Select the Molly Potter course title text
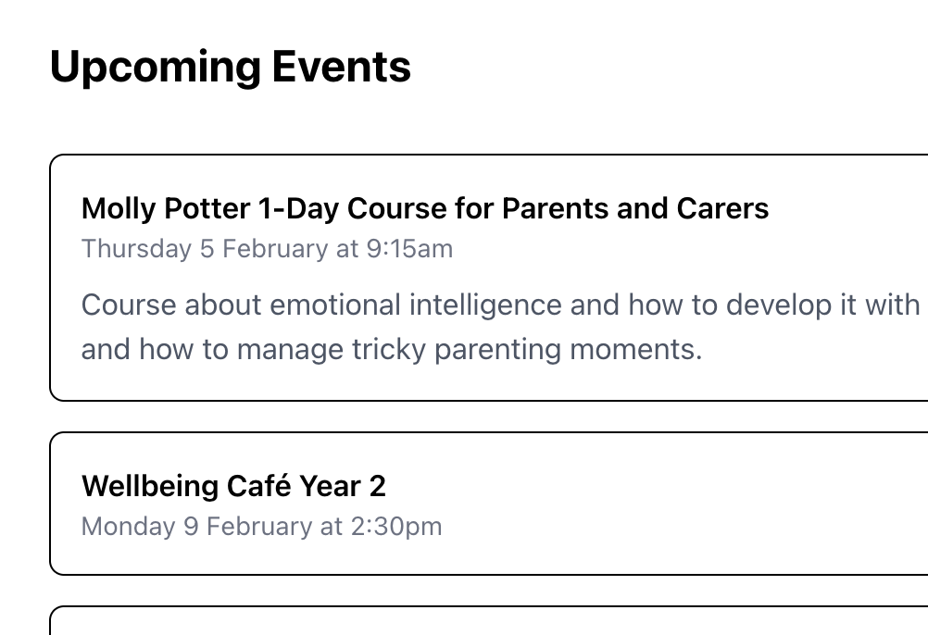Screen dimensions: 928x635 [424, 208]
